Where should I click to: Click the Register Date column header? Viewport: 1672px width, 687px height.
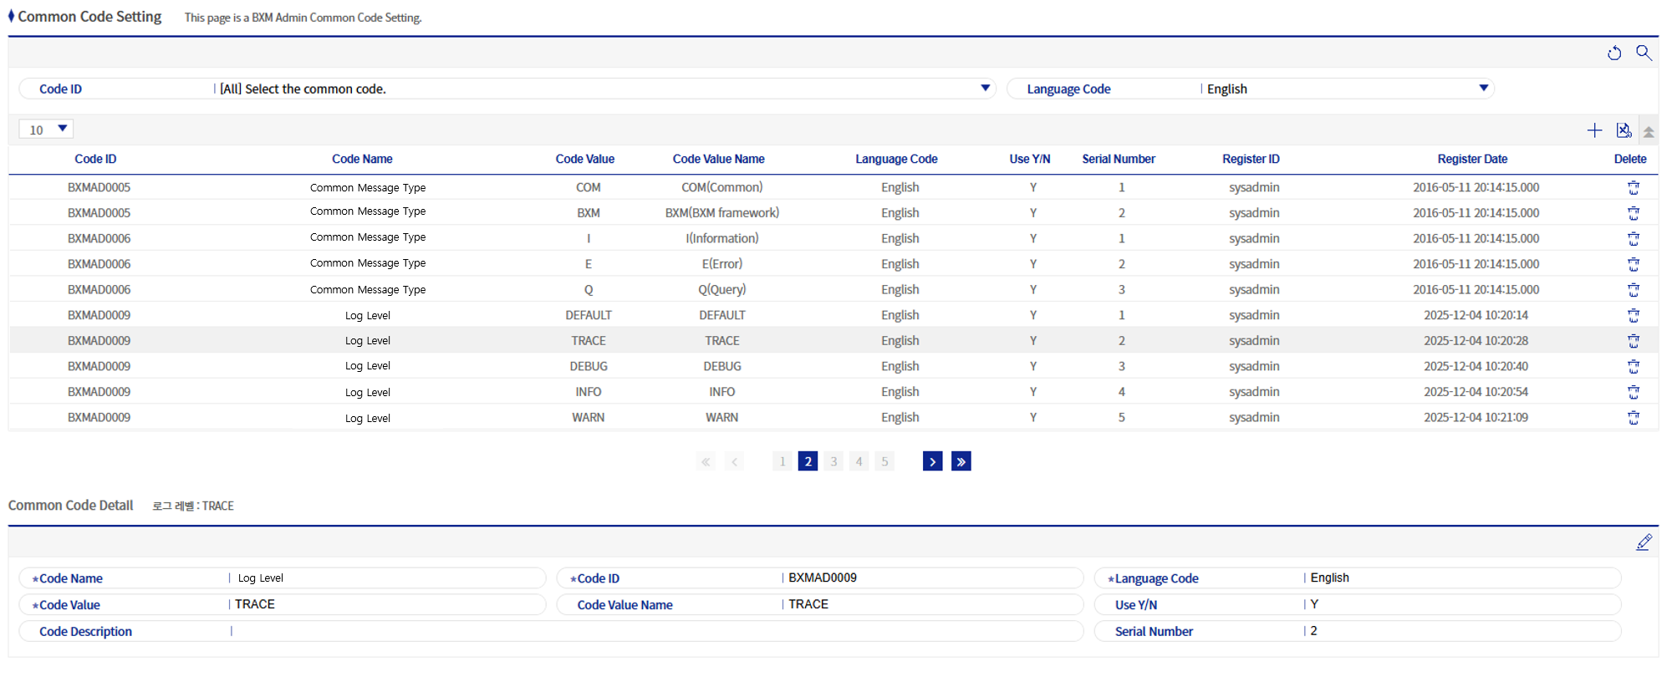(1471, 159)
